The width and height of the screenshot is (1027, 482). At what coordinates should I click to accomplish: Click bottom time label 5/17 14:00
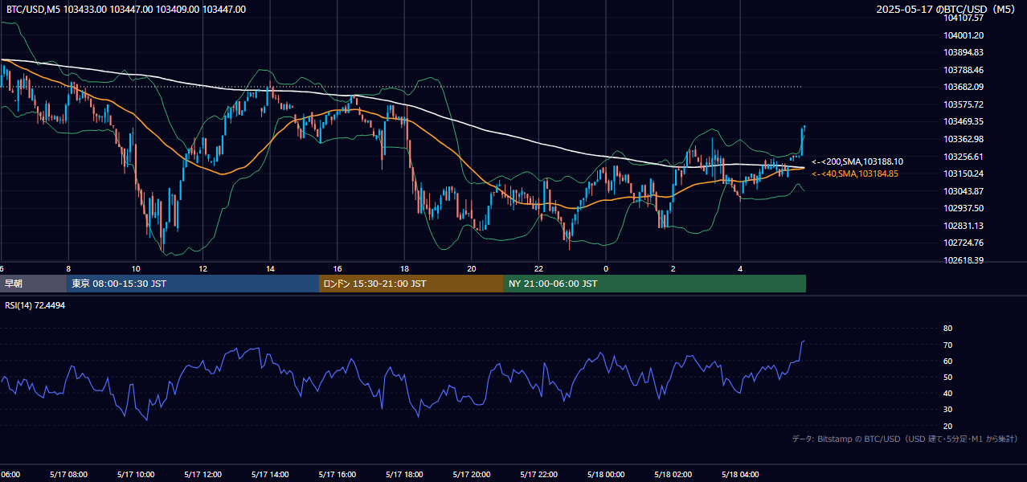pos(269,475)
